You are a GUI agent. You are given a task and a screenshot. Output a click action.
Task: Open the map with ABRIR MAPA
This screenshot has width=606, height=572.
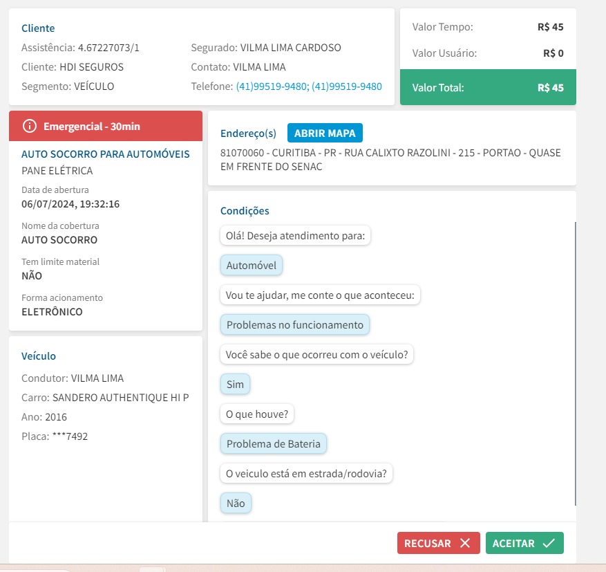[325, 133]
